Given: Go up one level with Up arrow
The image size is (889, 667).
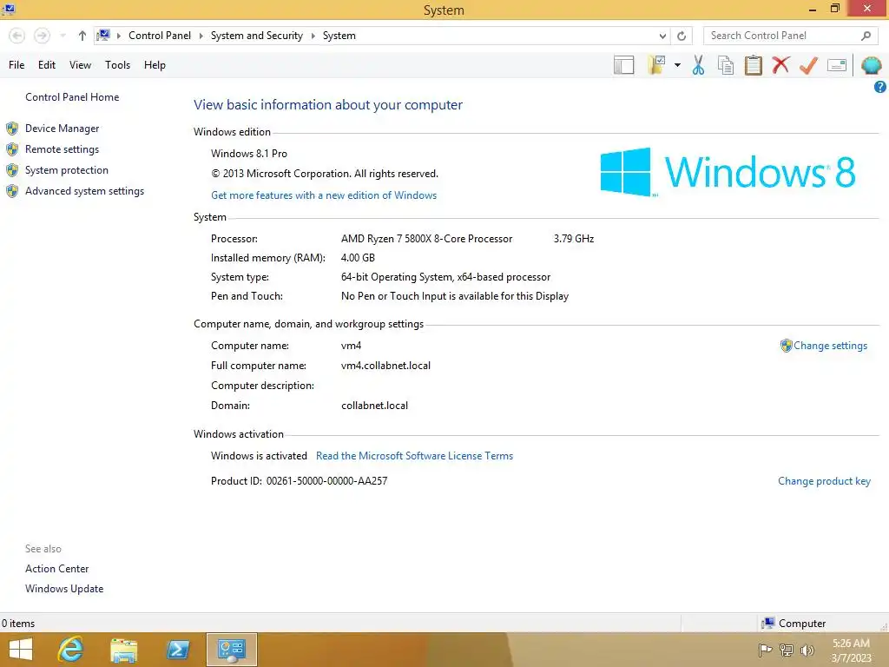Looking at the screenshot, I should [x=82, y=36].
